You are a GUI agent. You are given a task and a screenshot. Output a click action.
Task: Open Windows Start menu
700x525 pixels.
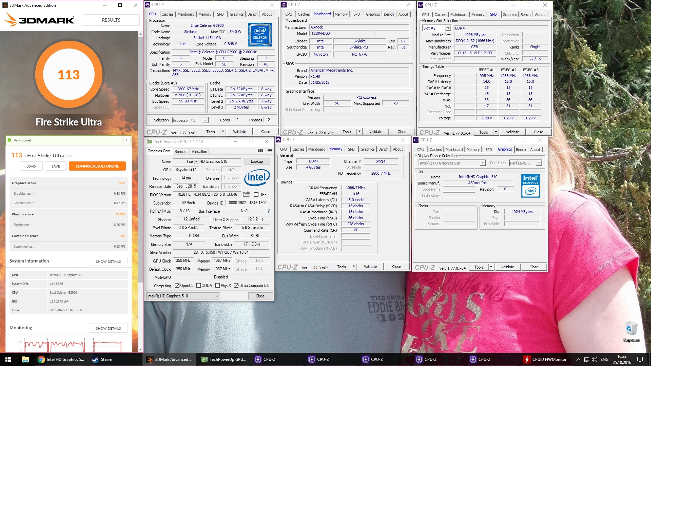click(x=8, y=359)
